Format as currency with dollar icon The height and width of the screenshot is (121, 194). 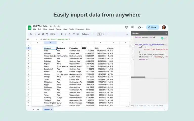click(61, 34)
